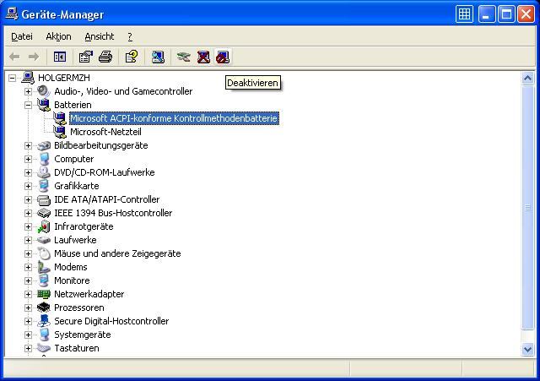Image resolution: width=540 pixels, height=381 pixels.
Task: Click the Back arrow in the toolbar
Action: click(x=14, y=57)
